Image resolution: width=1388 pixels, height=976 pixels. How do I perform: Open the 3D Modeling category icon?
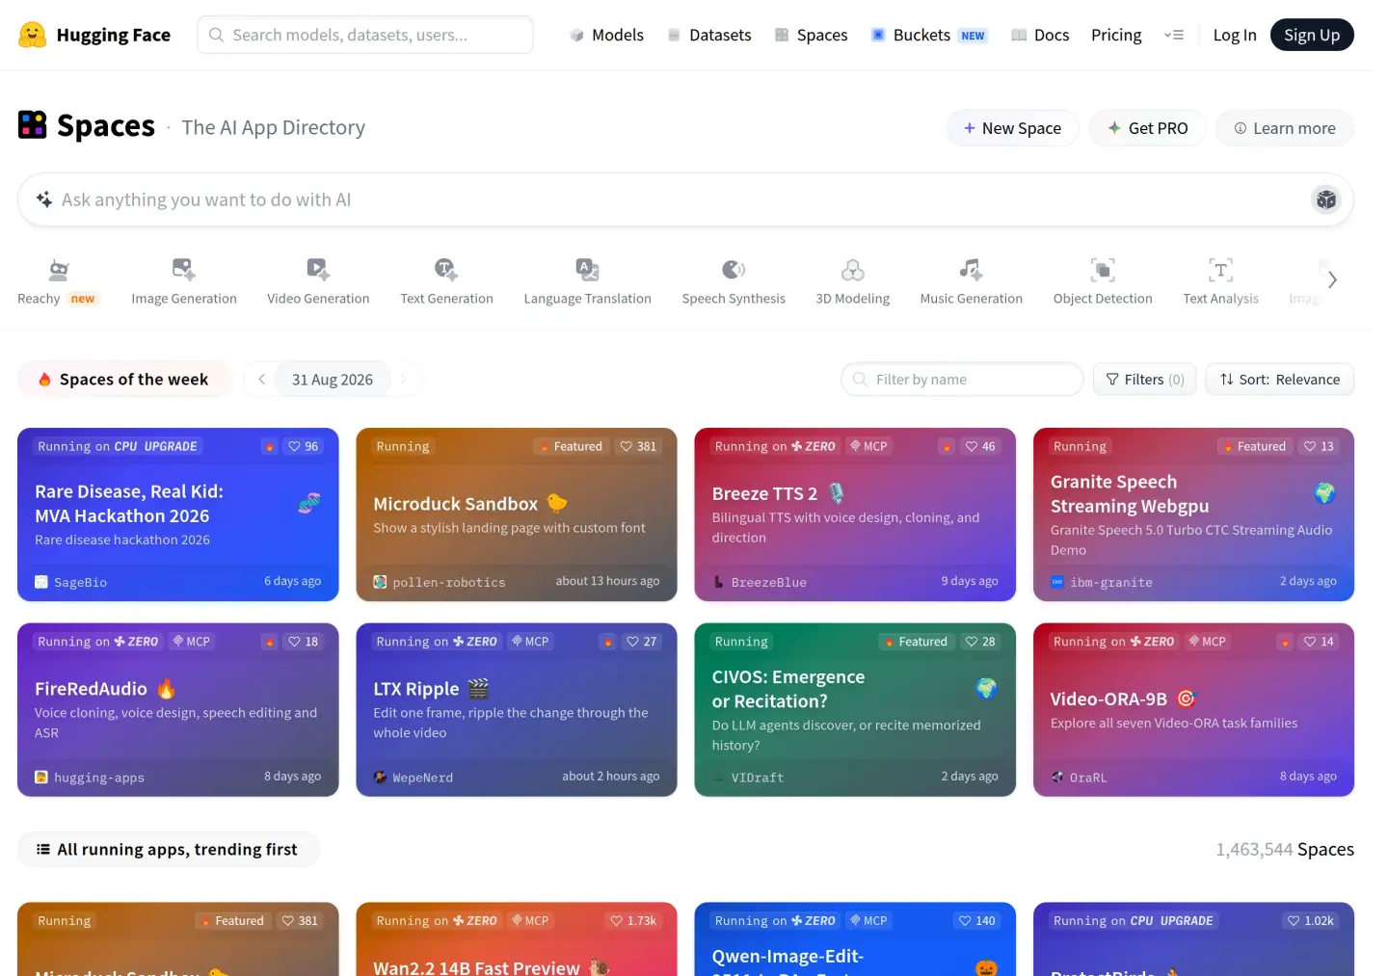click(853, 269)
